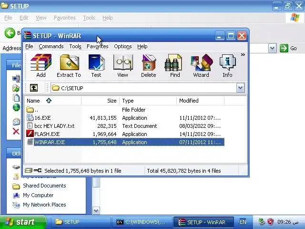The width and height of the screenshot is (305, 229).
Task: Sort by Name column header
Action: pos(53,101)
